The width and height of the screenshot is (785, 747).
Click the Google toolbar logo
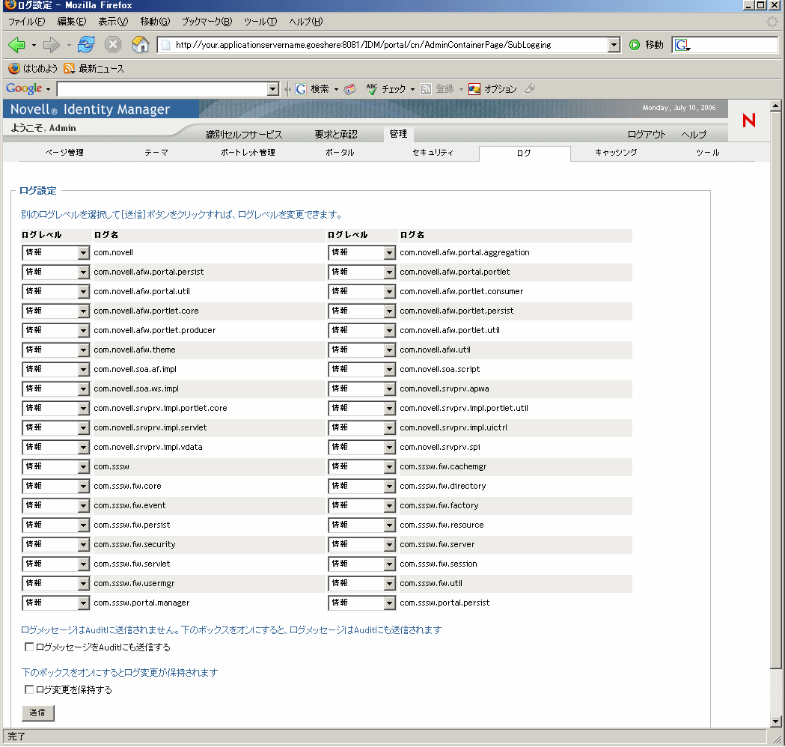click(x=24, y=88)
